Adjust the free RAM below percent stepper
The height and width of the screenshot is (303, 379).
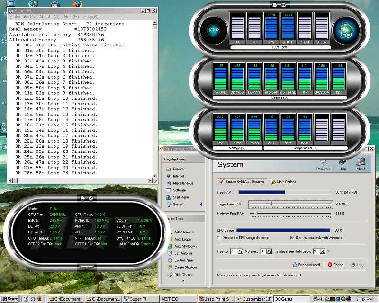(x=323, y=251)
